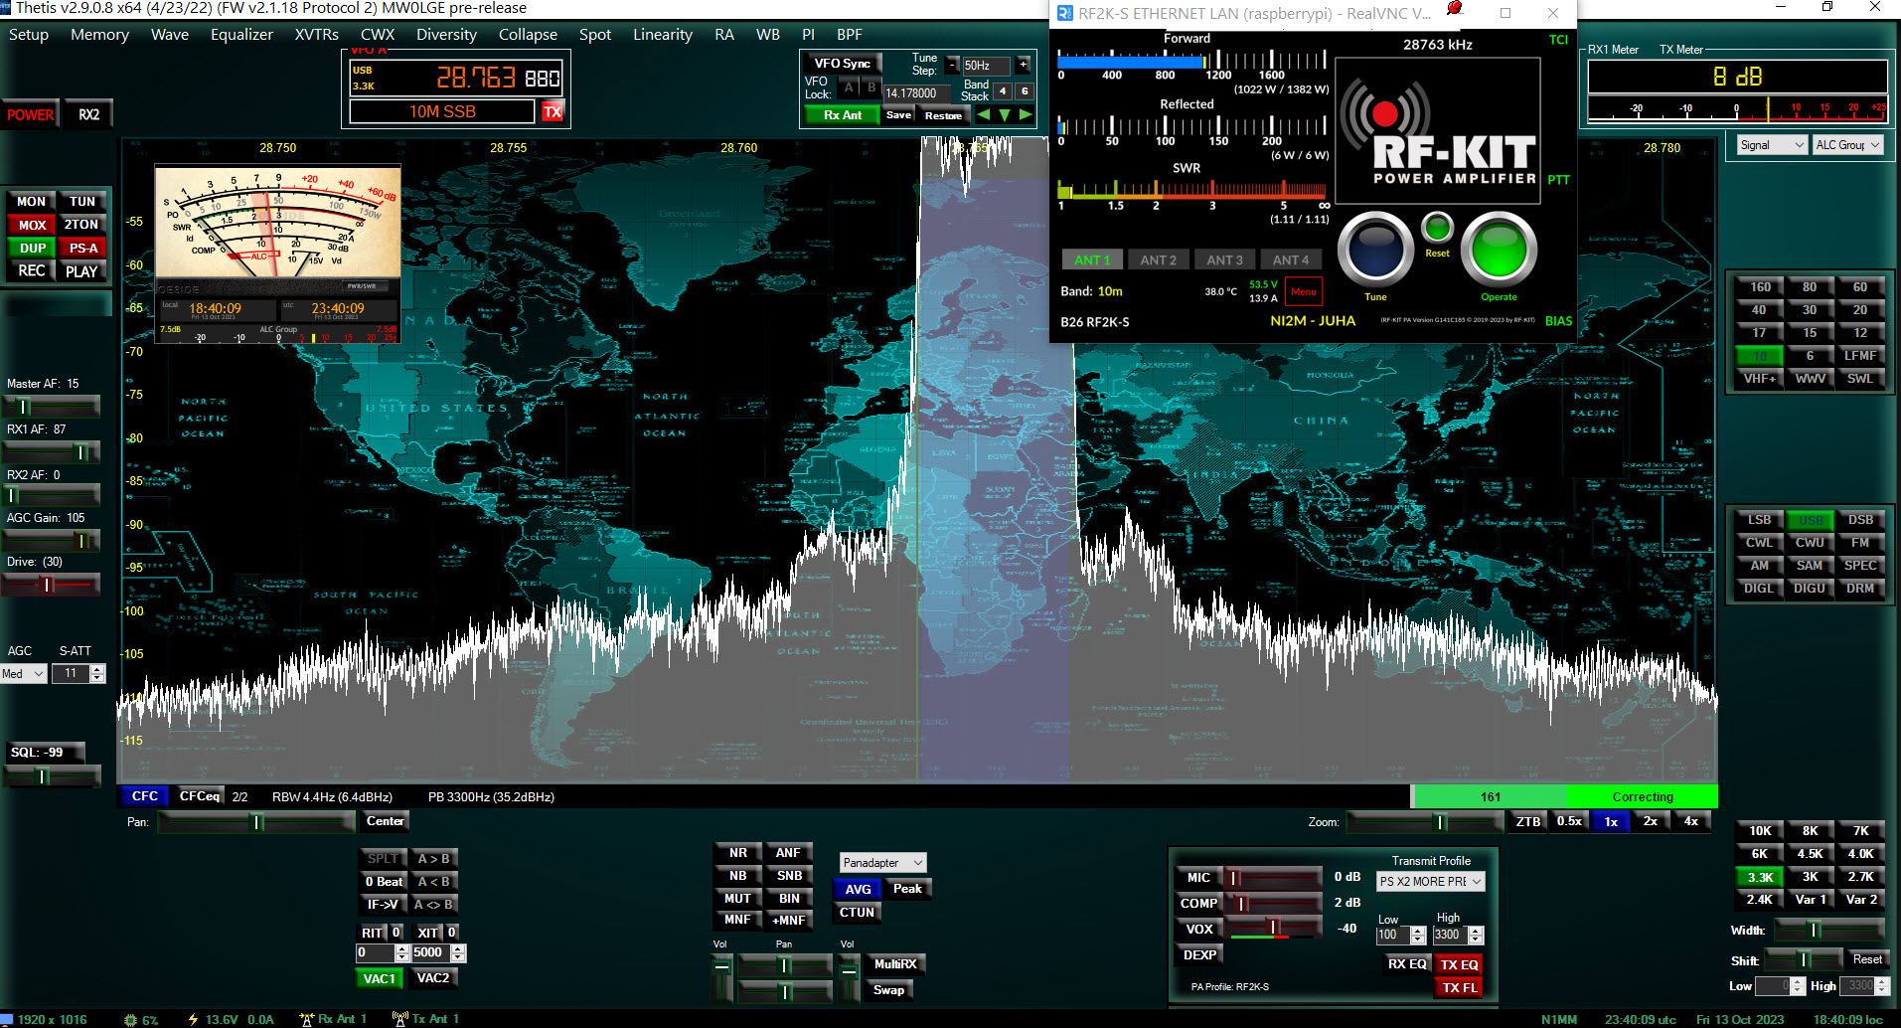
Task: Open the Signal RX meter dropdown
Action: point(1771,145)
